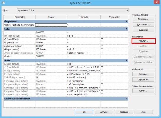Screen dimensions: 161x118
Task: Tick the lock checkbox for d1
Action: click(x=102, y=50)
